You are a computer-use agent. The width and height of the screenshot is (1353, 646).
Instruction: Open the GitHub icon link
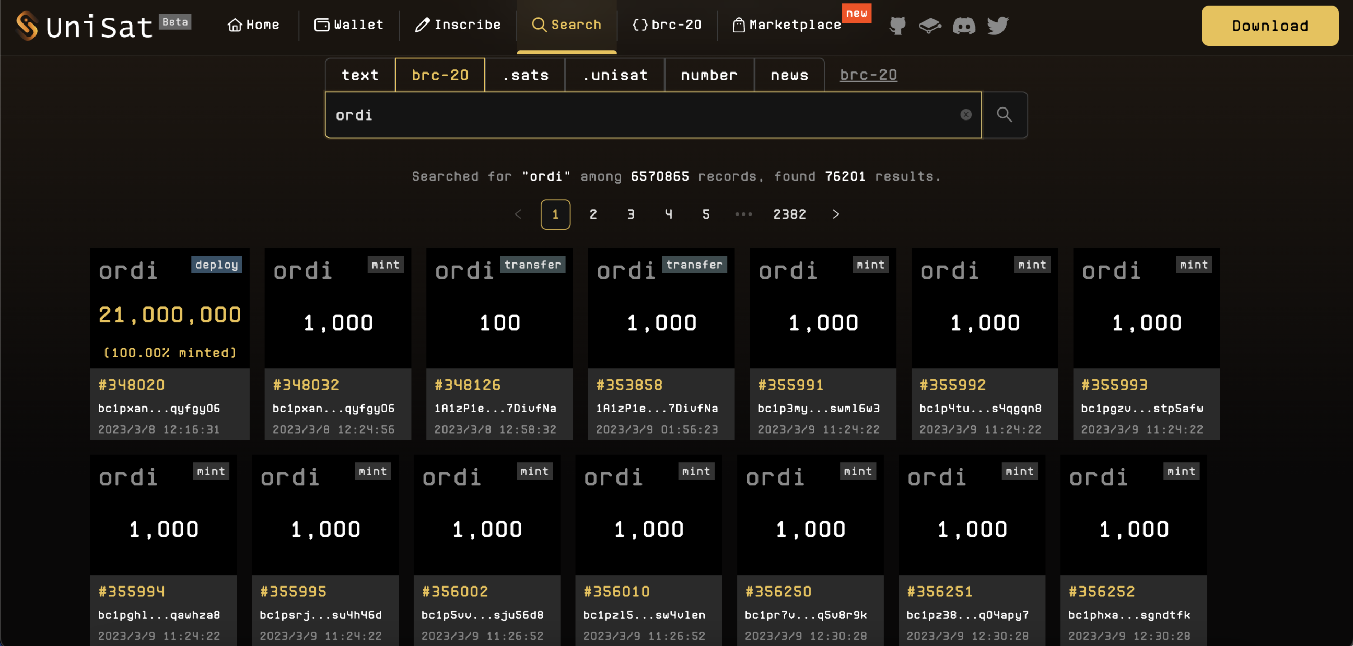897,25
